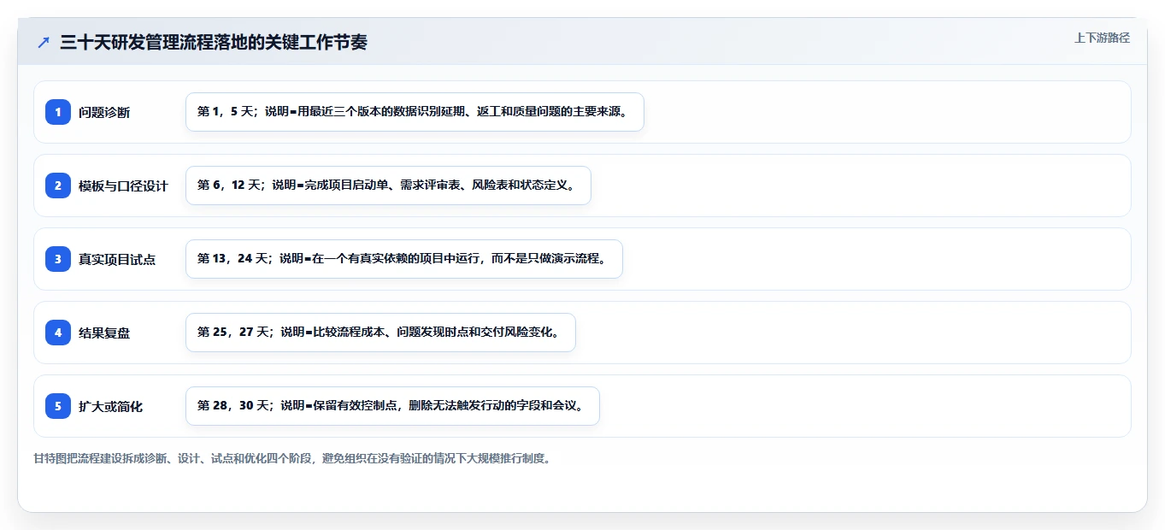Image resolution: width=1165 pixels, height=530 pixels.
Task: Click the footnote starting with 甘特图把流程建设
Action: pyautogui.click(x=292, y=458)
